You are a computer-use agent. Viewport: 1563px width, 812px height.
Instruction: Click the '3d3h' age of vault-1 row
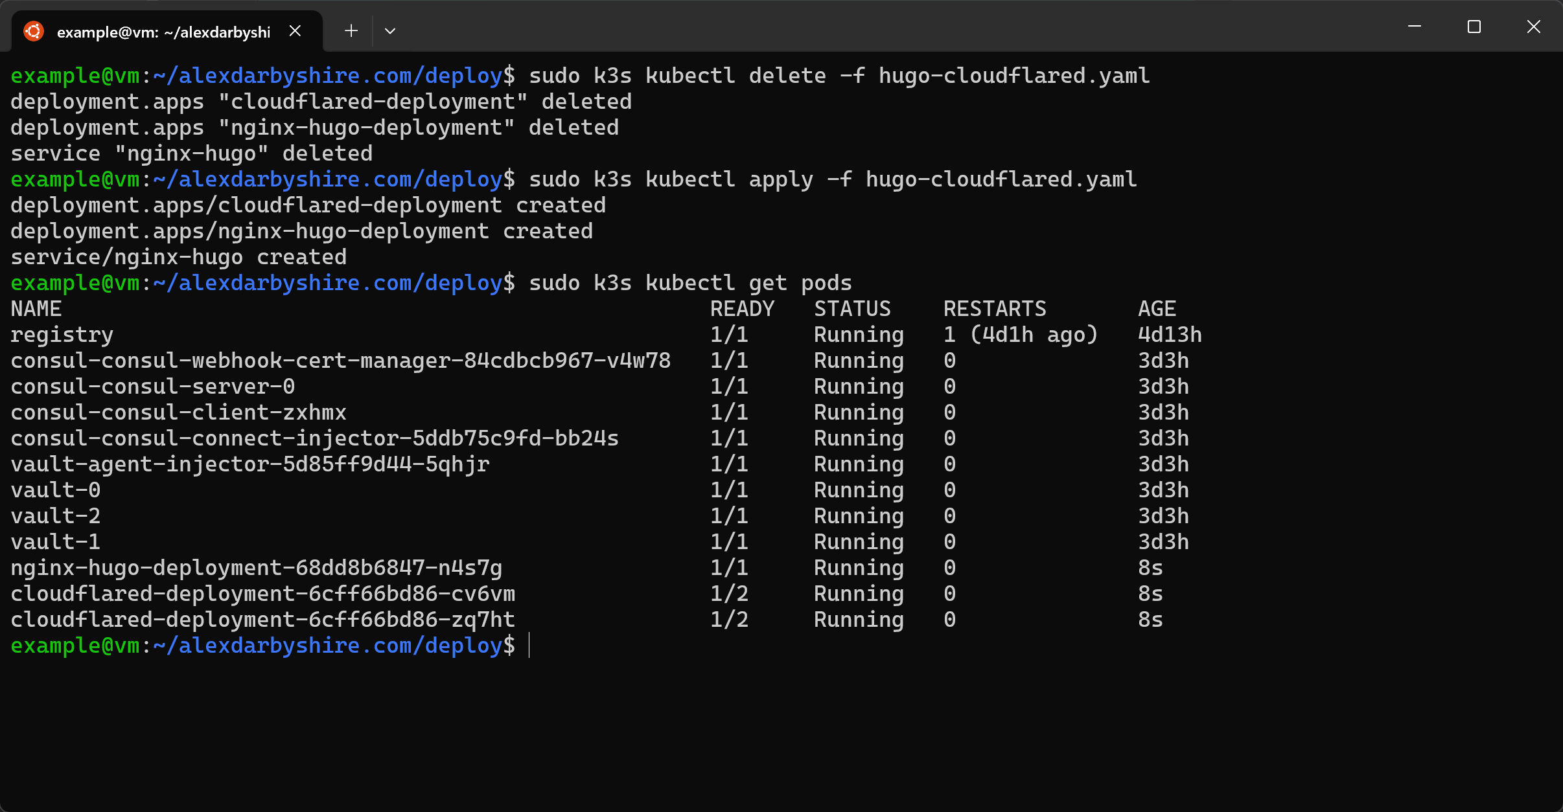pos(1164,542)
